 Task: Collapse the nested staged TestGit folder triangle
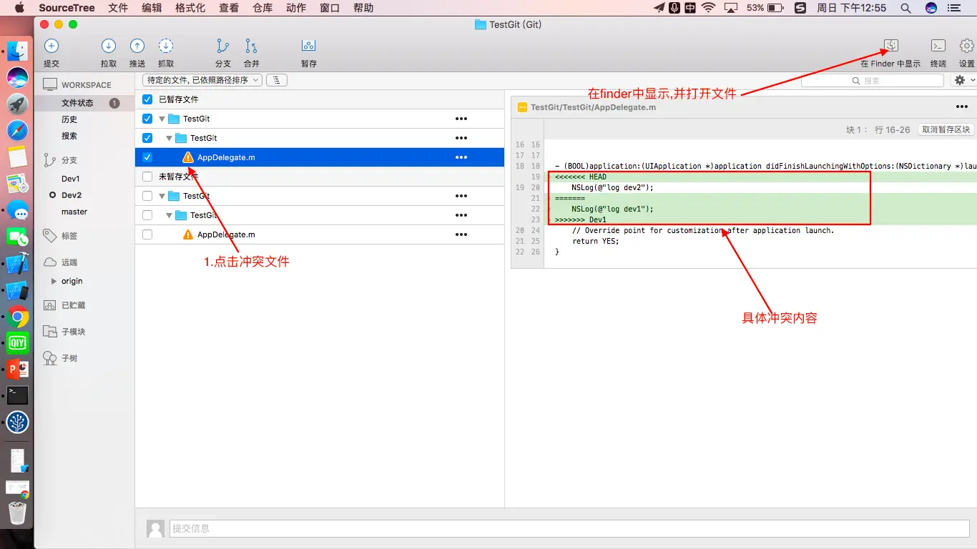coord(170,138)
